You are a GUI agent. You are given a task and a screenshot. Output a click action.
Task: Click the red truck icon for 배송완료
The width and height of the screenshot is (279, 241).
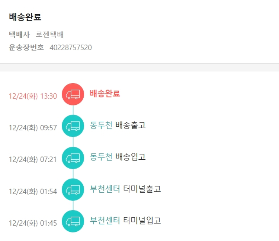73,94
